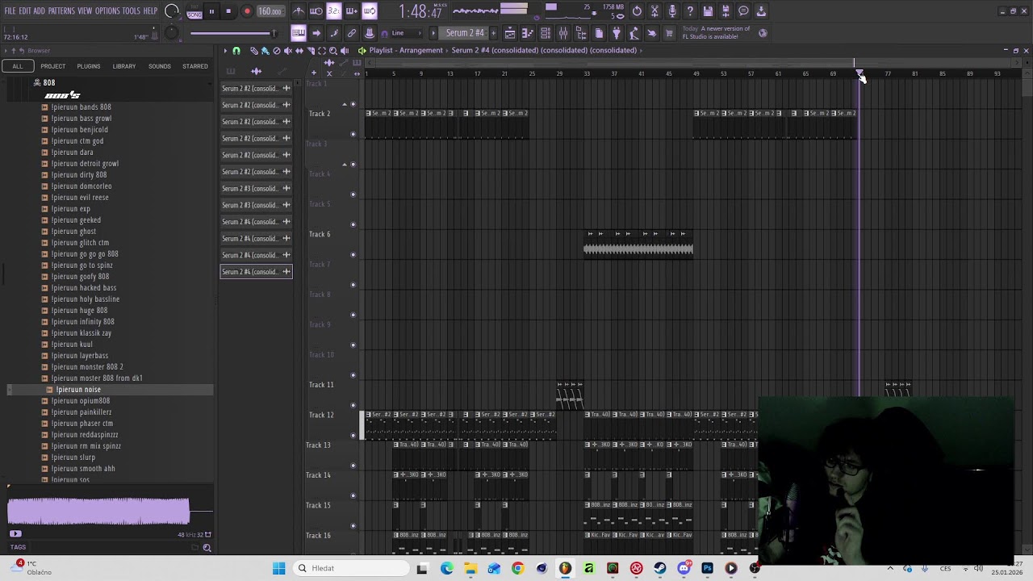
Task: Select '!pieruun detroit growl' sample
Action: pyautogui.click(x=85, y=164)
